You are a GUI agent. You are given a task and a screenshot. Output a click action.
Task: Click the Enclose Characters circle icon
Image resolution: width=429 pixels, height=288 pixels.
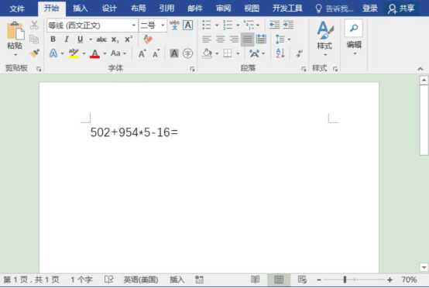click(x=187, y=53)
